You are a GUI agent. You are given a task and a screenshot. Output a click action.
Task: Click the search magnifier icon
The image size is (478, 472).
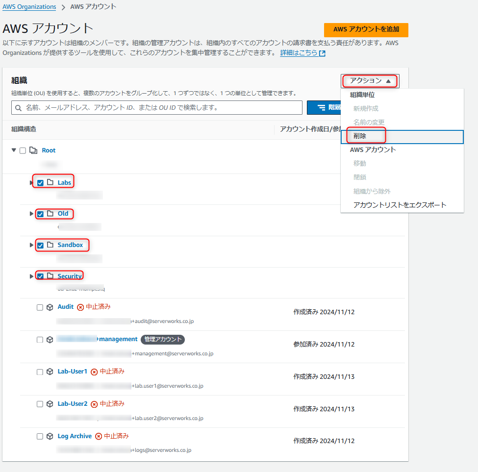18,108
